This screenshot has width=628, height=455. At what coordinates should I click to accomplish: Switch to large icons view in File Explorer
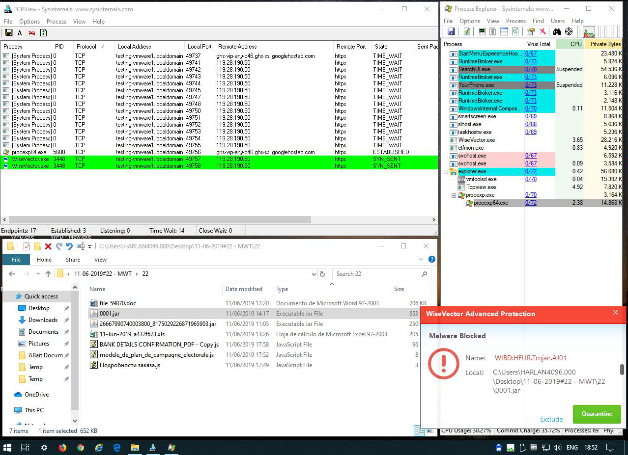430,431
